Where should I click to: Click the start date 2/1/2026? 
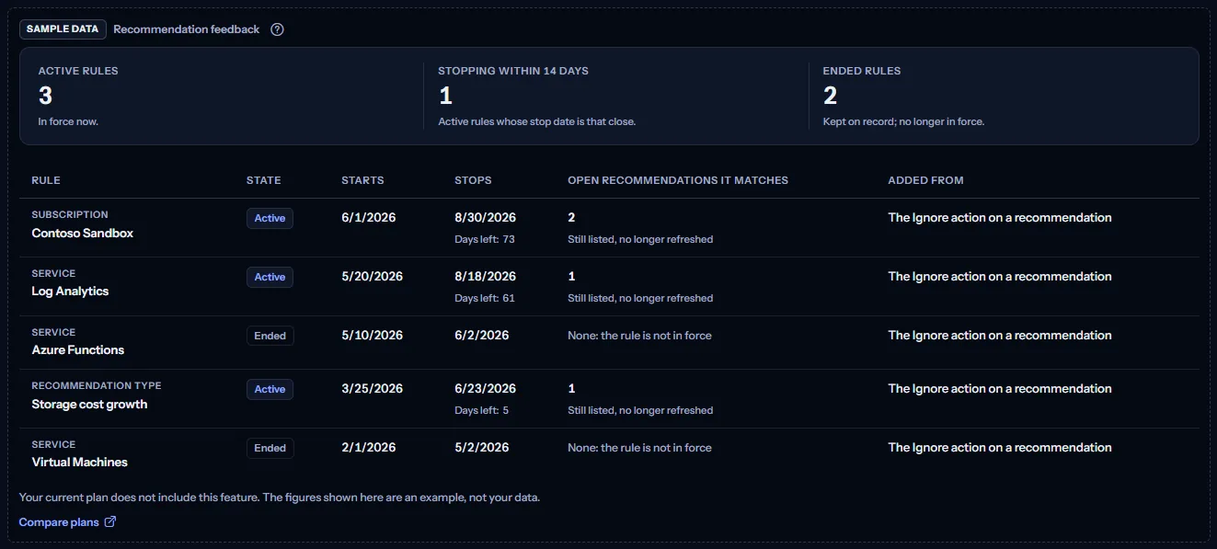369,448
